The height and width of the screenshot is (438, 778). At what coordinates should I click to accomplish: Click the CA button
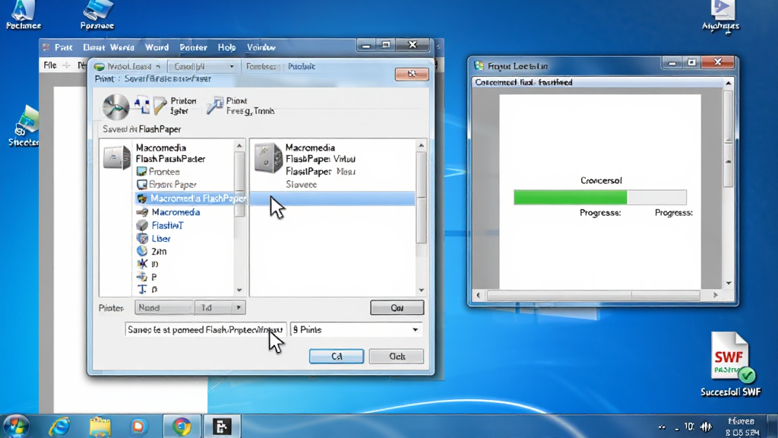337,356
